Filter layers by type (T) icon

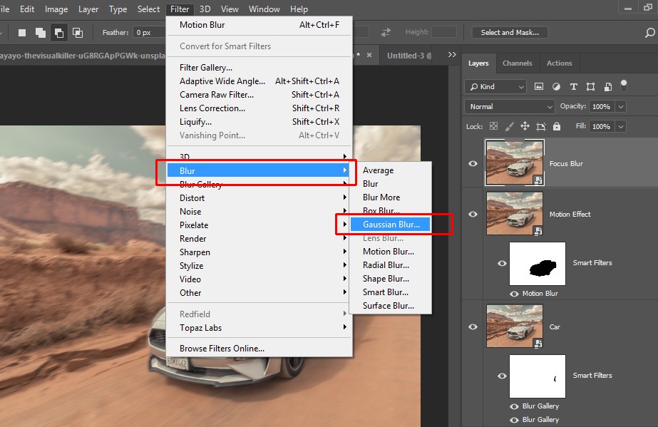coord(573,86)
